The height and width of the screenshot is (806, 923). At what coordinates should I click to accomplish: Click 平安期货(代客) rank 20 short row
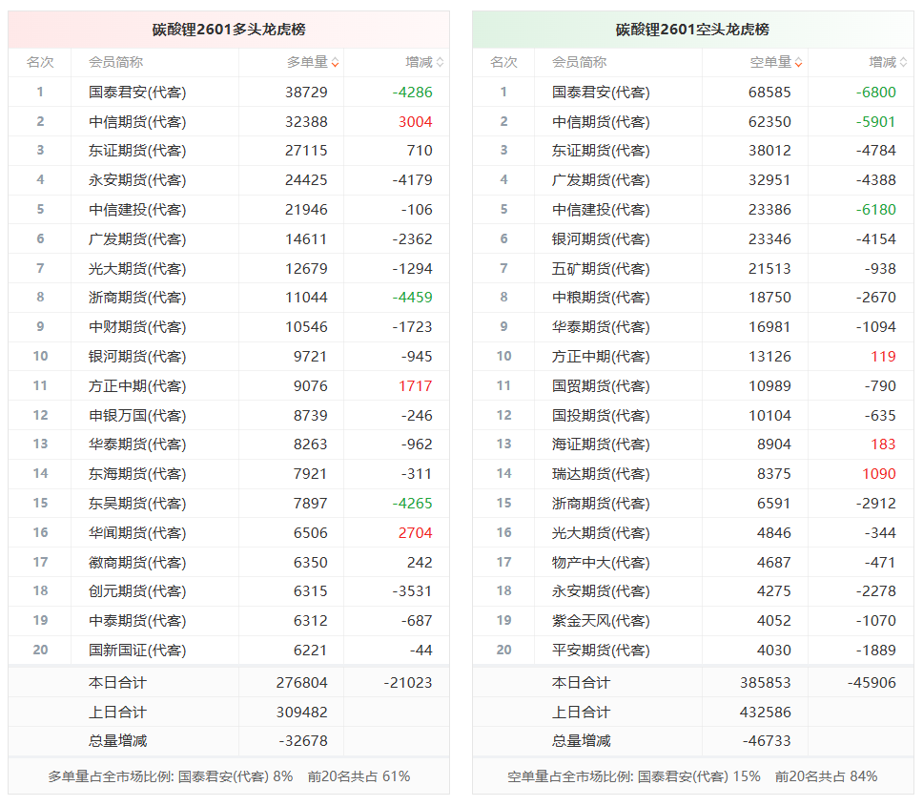(x=693, y=650)
